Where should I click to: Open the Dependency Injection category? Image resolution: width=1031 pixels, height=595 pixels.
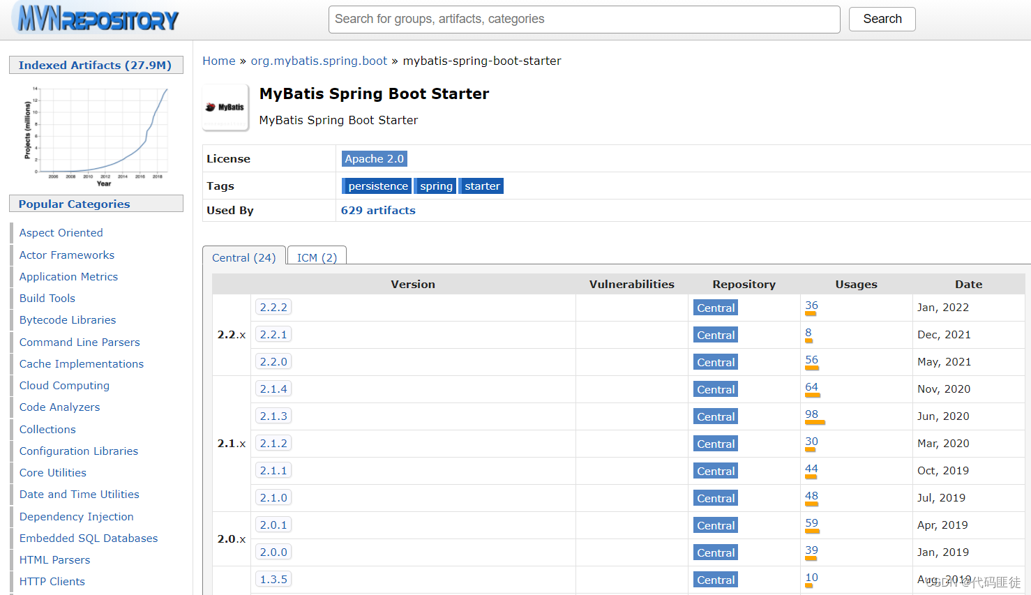(77, 517)
